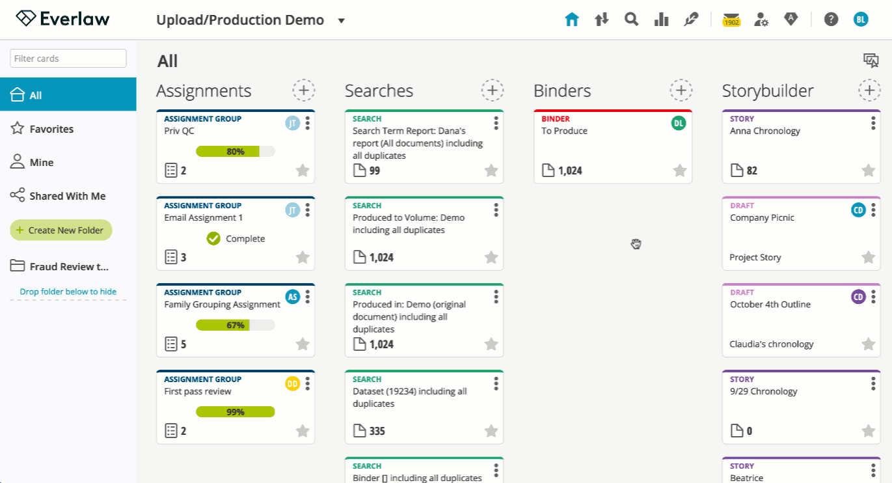Open the uploads and productions arrows icon
The image size is (892, 483).
point(602,20)
